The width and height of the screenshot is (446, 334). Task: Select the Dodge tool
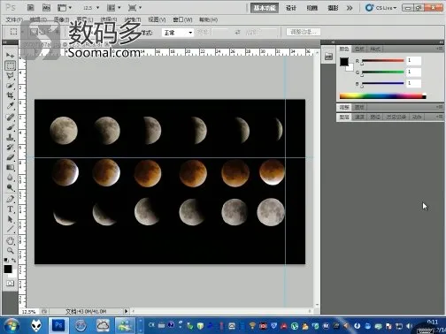[x=10, y=187]
